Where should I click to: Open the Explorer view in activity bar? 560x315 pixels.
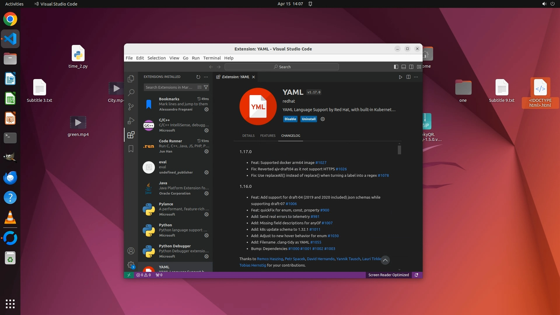pos(131,79)
